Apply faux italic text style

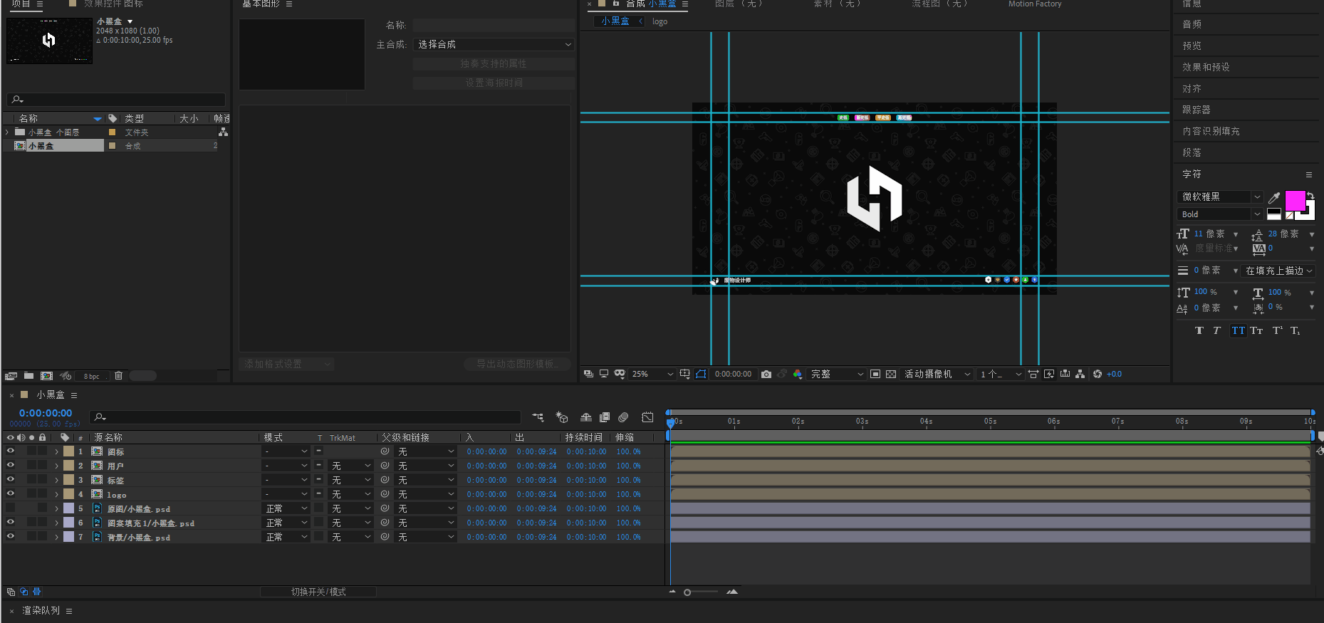1216,330
